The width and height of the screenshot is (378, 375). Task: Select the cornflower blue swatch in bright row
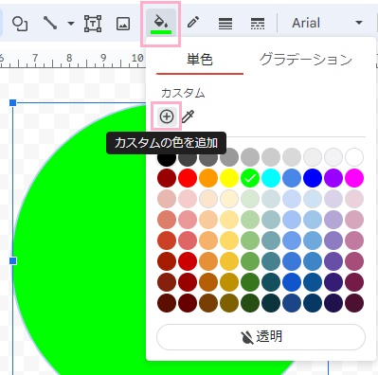click(x=292, y=178)
